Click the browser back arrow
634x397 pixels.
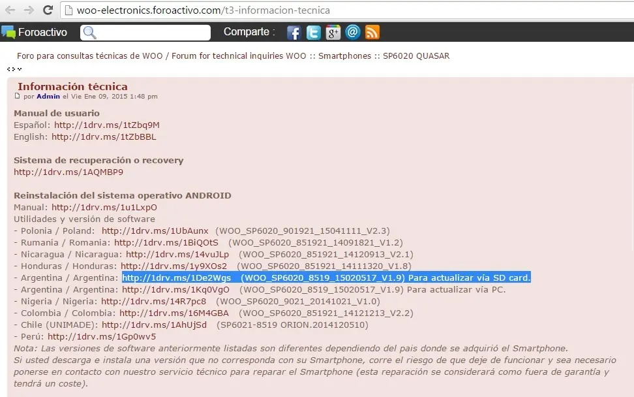(x=10, y=10)
